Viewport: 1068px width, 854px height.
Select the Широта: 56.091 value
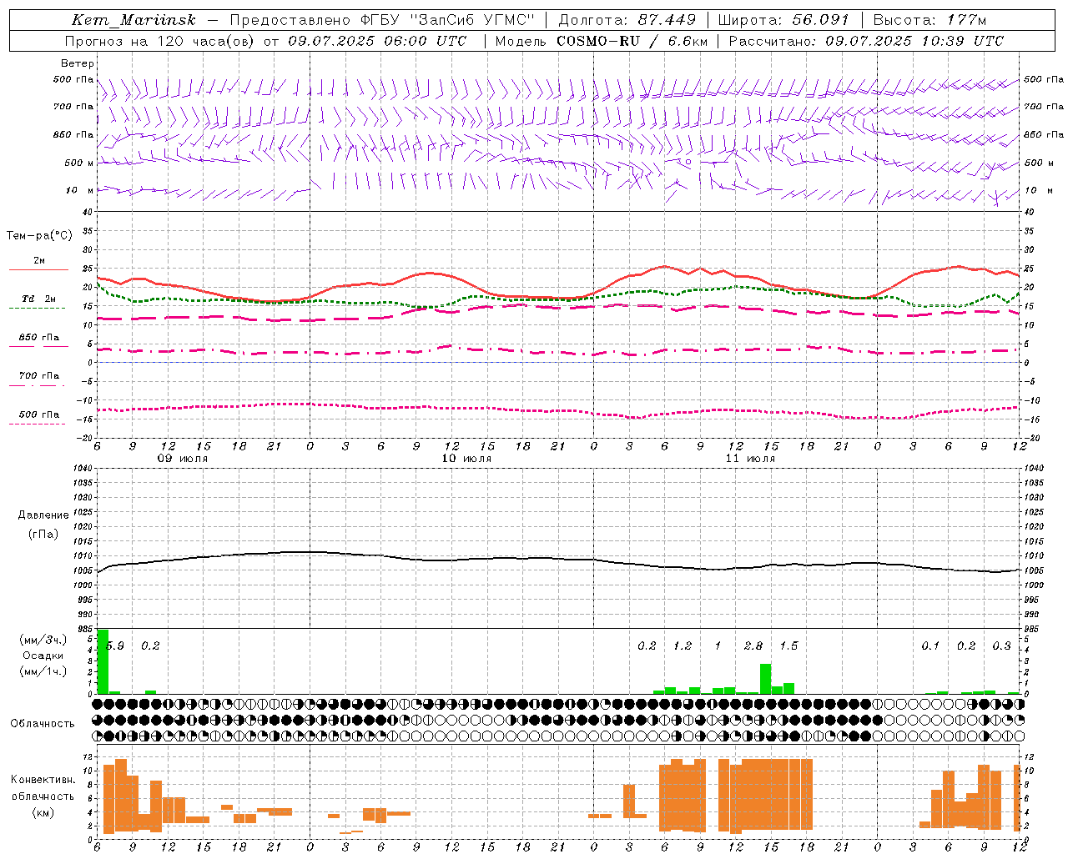click(783, 20)
